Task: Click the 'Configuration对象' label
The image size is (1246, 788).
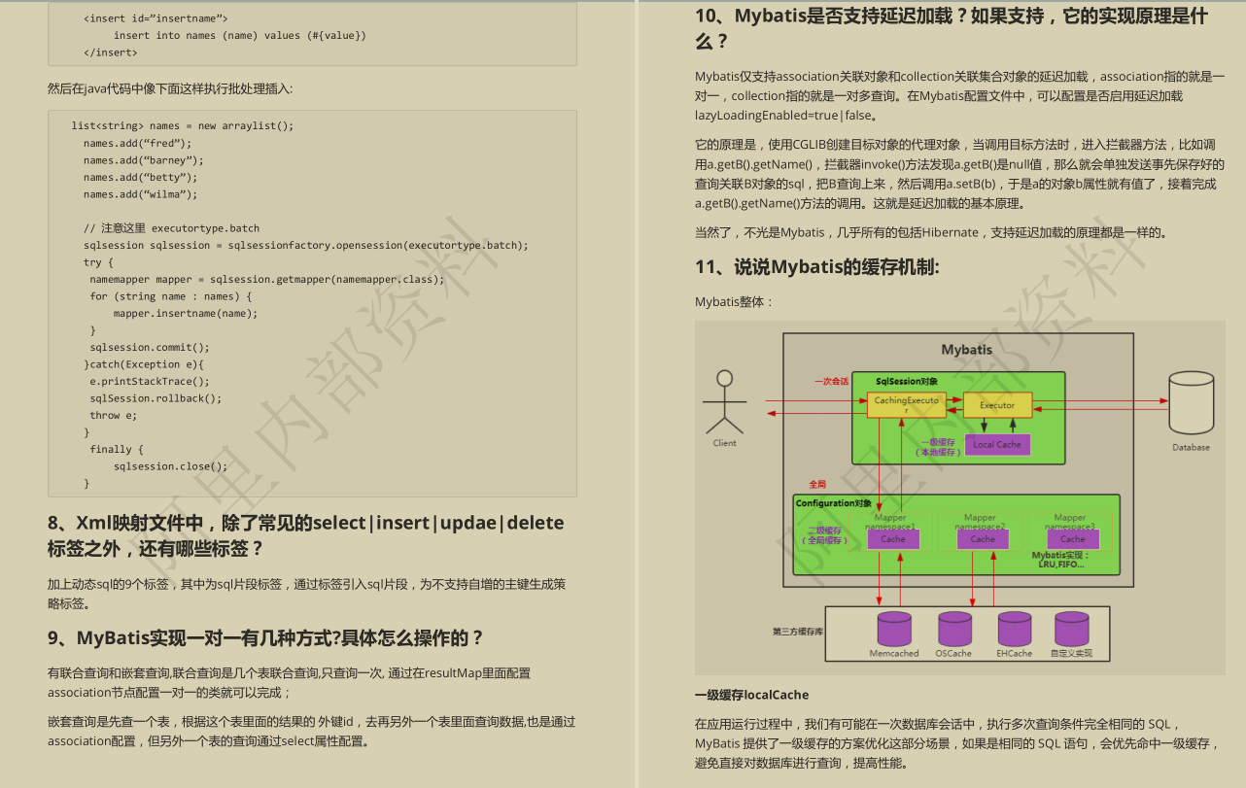Action: (834, 503)
